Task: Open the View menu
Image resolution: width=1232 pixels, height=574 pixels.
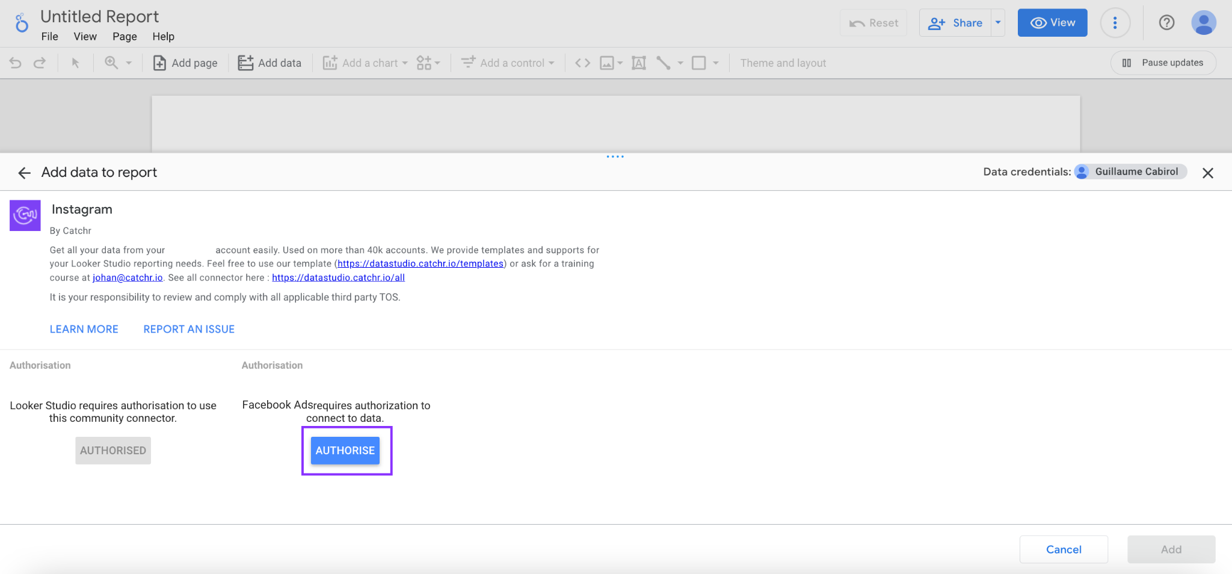Action: tap(85, 37)
